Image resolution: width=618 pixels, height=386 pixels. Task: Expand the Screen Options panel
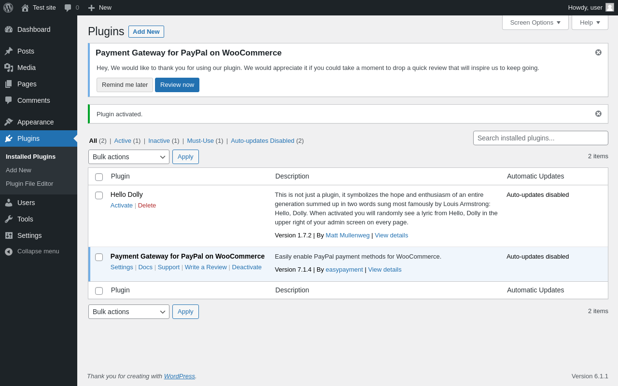pos(535,22)
